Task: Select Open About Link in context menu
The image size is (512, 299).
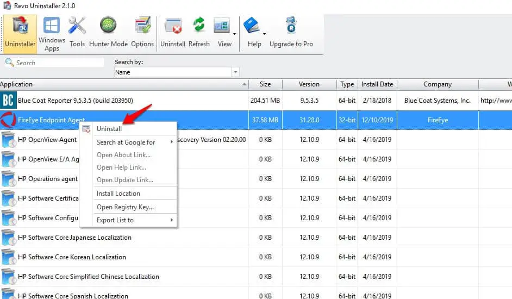Action: point(123,155)
